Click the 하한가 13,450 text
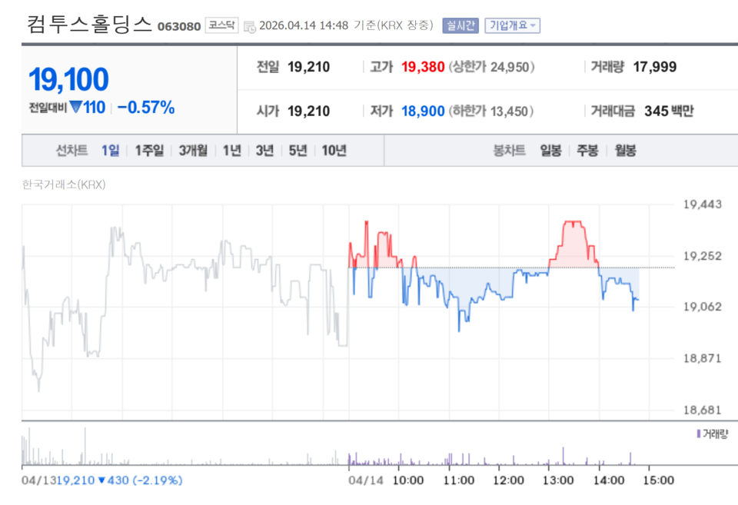This screenshot has width=738, height=505. [x=491, y=111]
